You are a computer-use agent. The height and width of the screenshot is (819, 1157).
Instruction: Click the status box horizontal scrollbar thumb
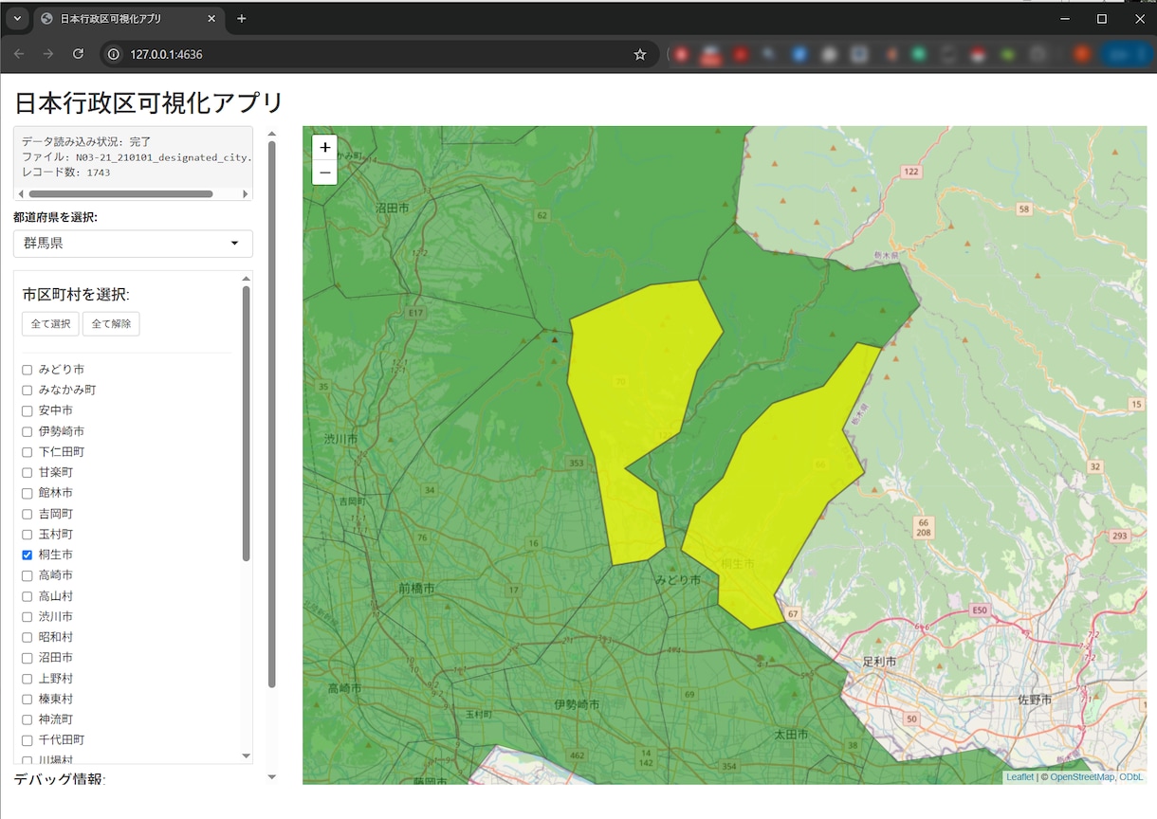tap(121, 193)
